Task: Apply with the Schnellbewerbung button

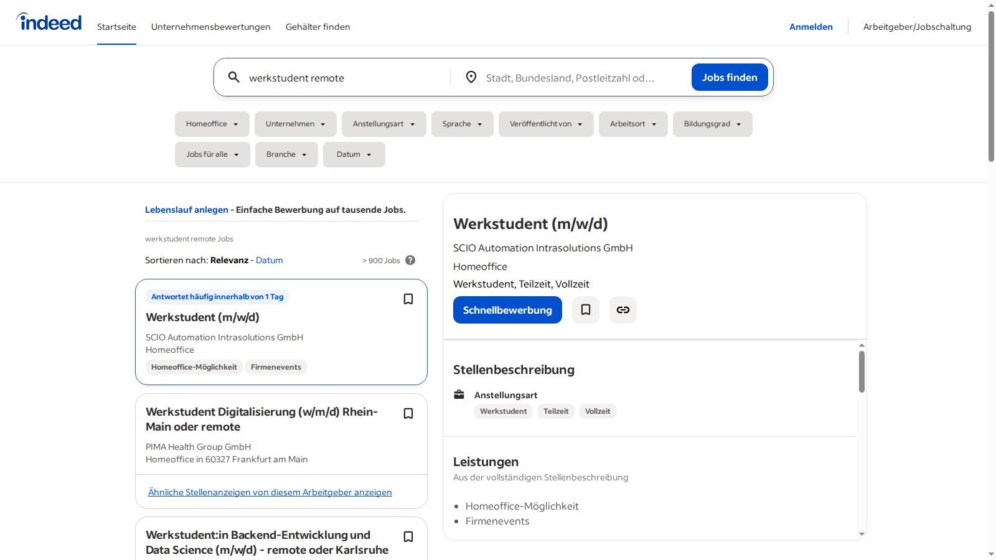Action: [x=507, y=310]
